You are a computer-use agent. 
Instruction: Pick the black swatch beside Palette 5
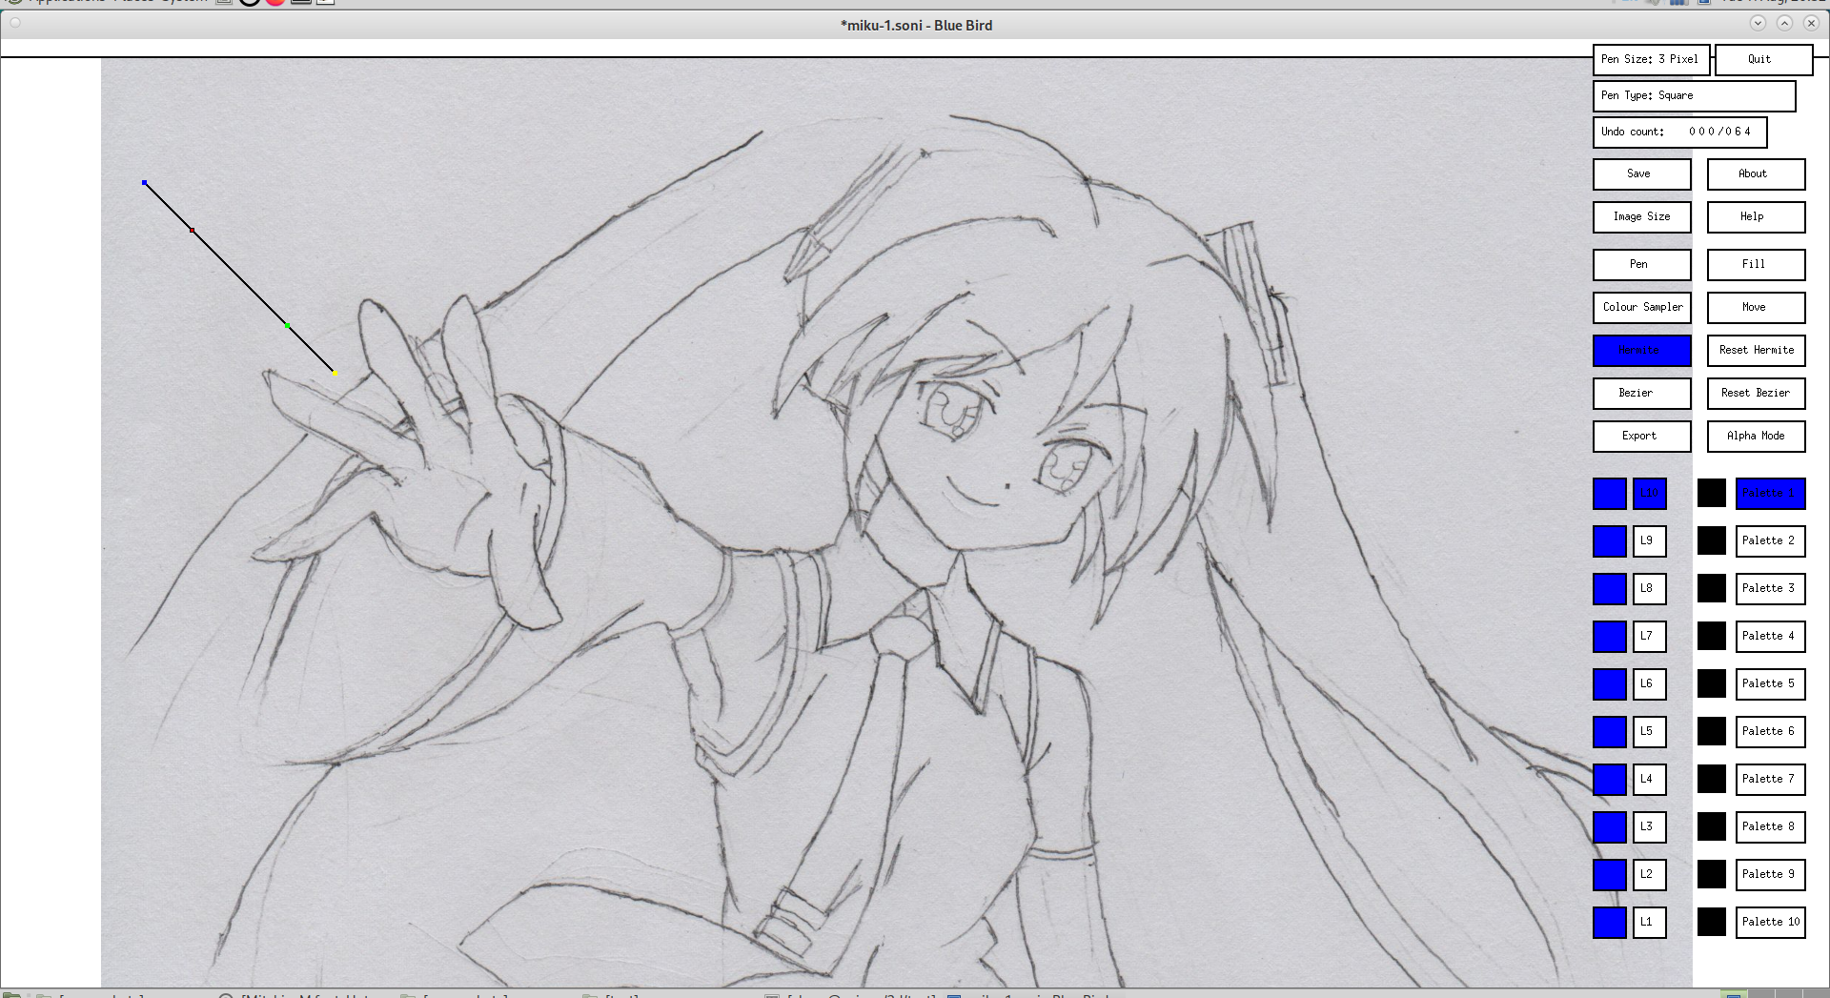click(1712, 684)
